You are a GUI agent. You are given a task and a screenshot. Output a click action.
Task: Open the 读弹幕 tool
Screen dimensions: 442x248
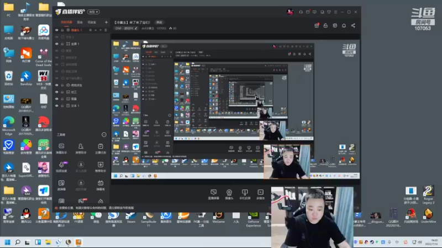[61, 185]
